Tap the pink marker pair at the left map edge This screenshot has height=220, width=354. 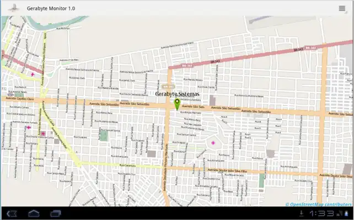[29, 128]
